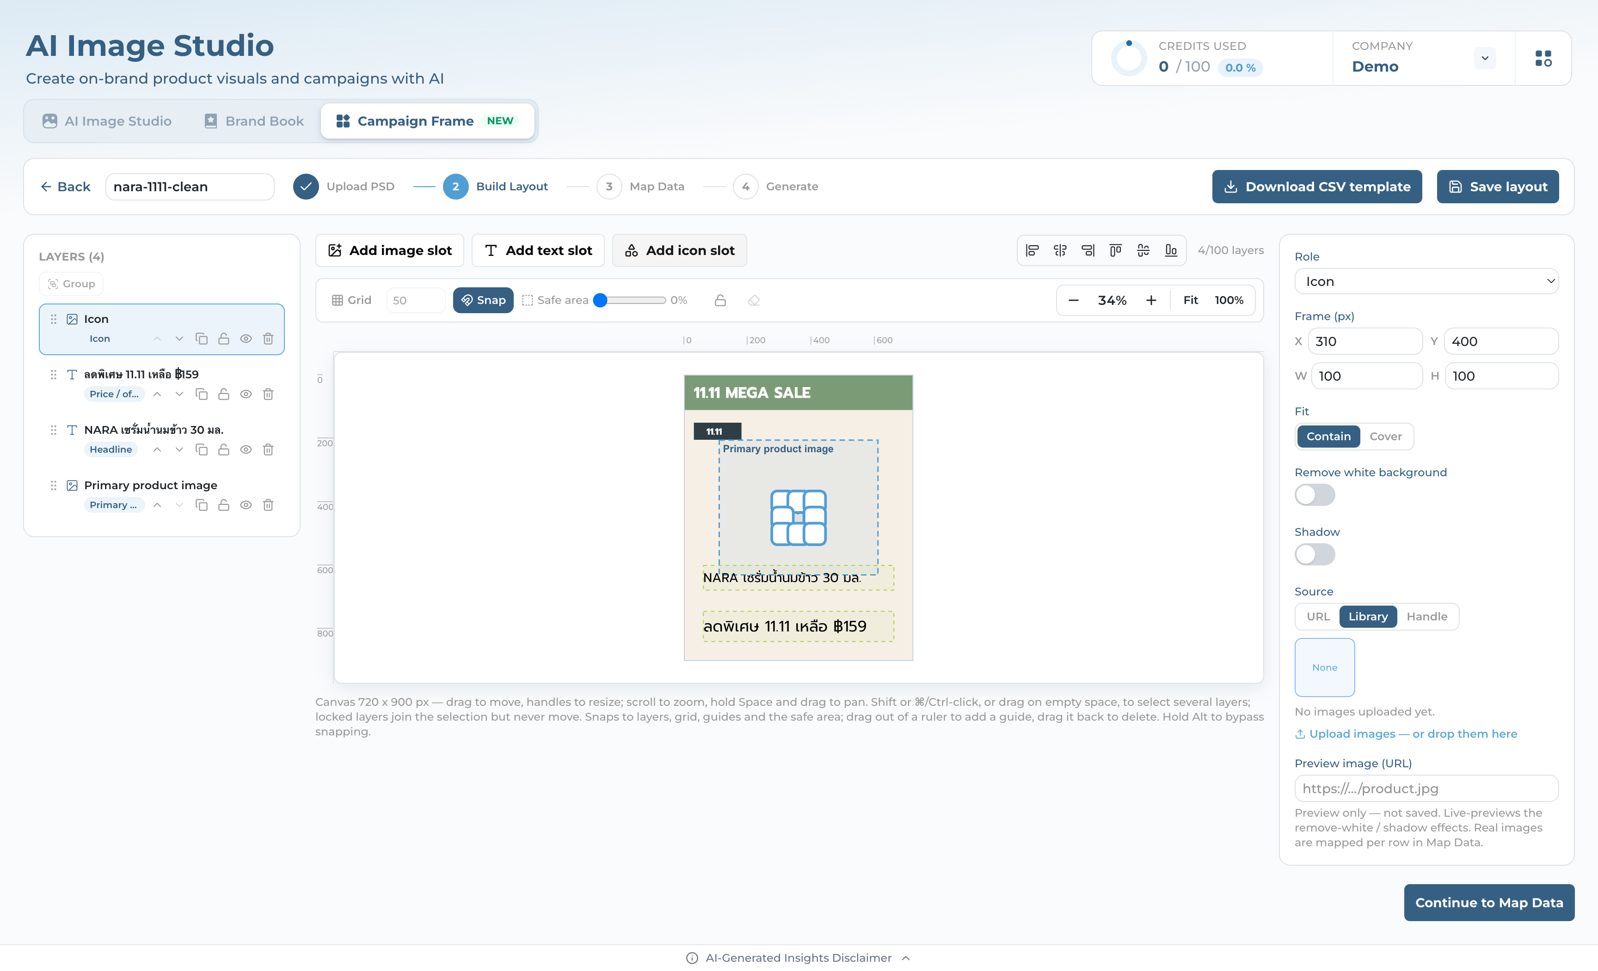Delete the Primary product image layer
The image size is (1598, 971).
pos(268,505)
